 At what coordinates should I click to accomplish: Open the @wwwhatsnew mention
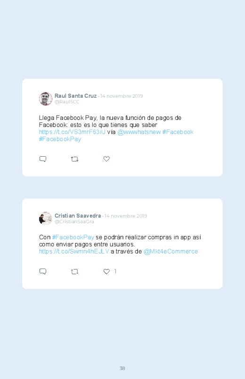click(139, 132)
